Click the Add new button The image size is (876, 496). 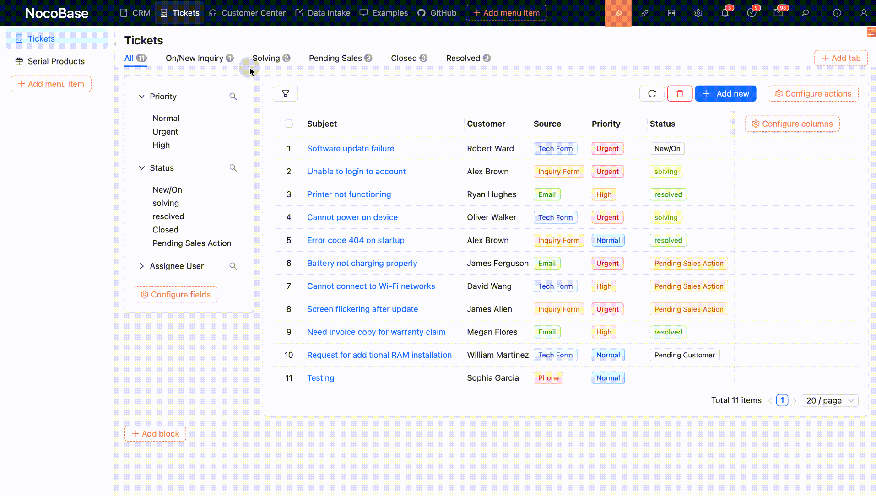coord(725,93)
